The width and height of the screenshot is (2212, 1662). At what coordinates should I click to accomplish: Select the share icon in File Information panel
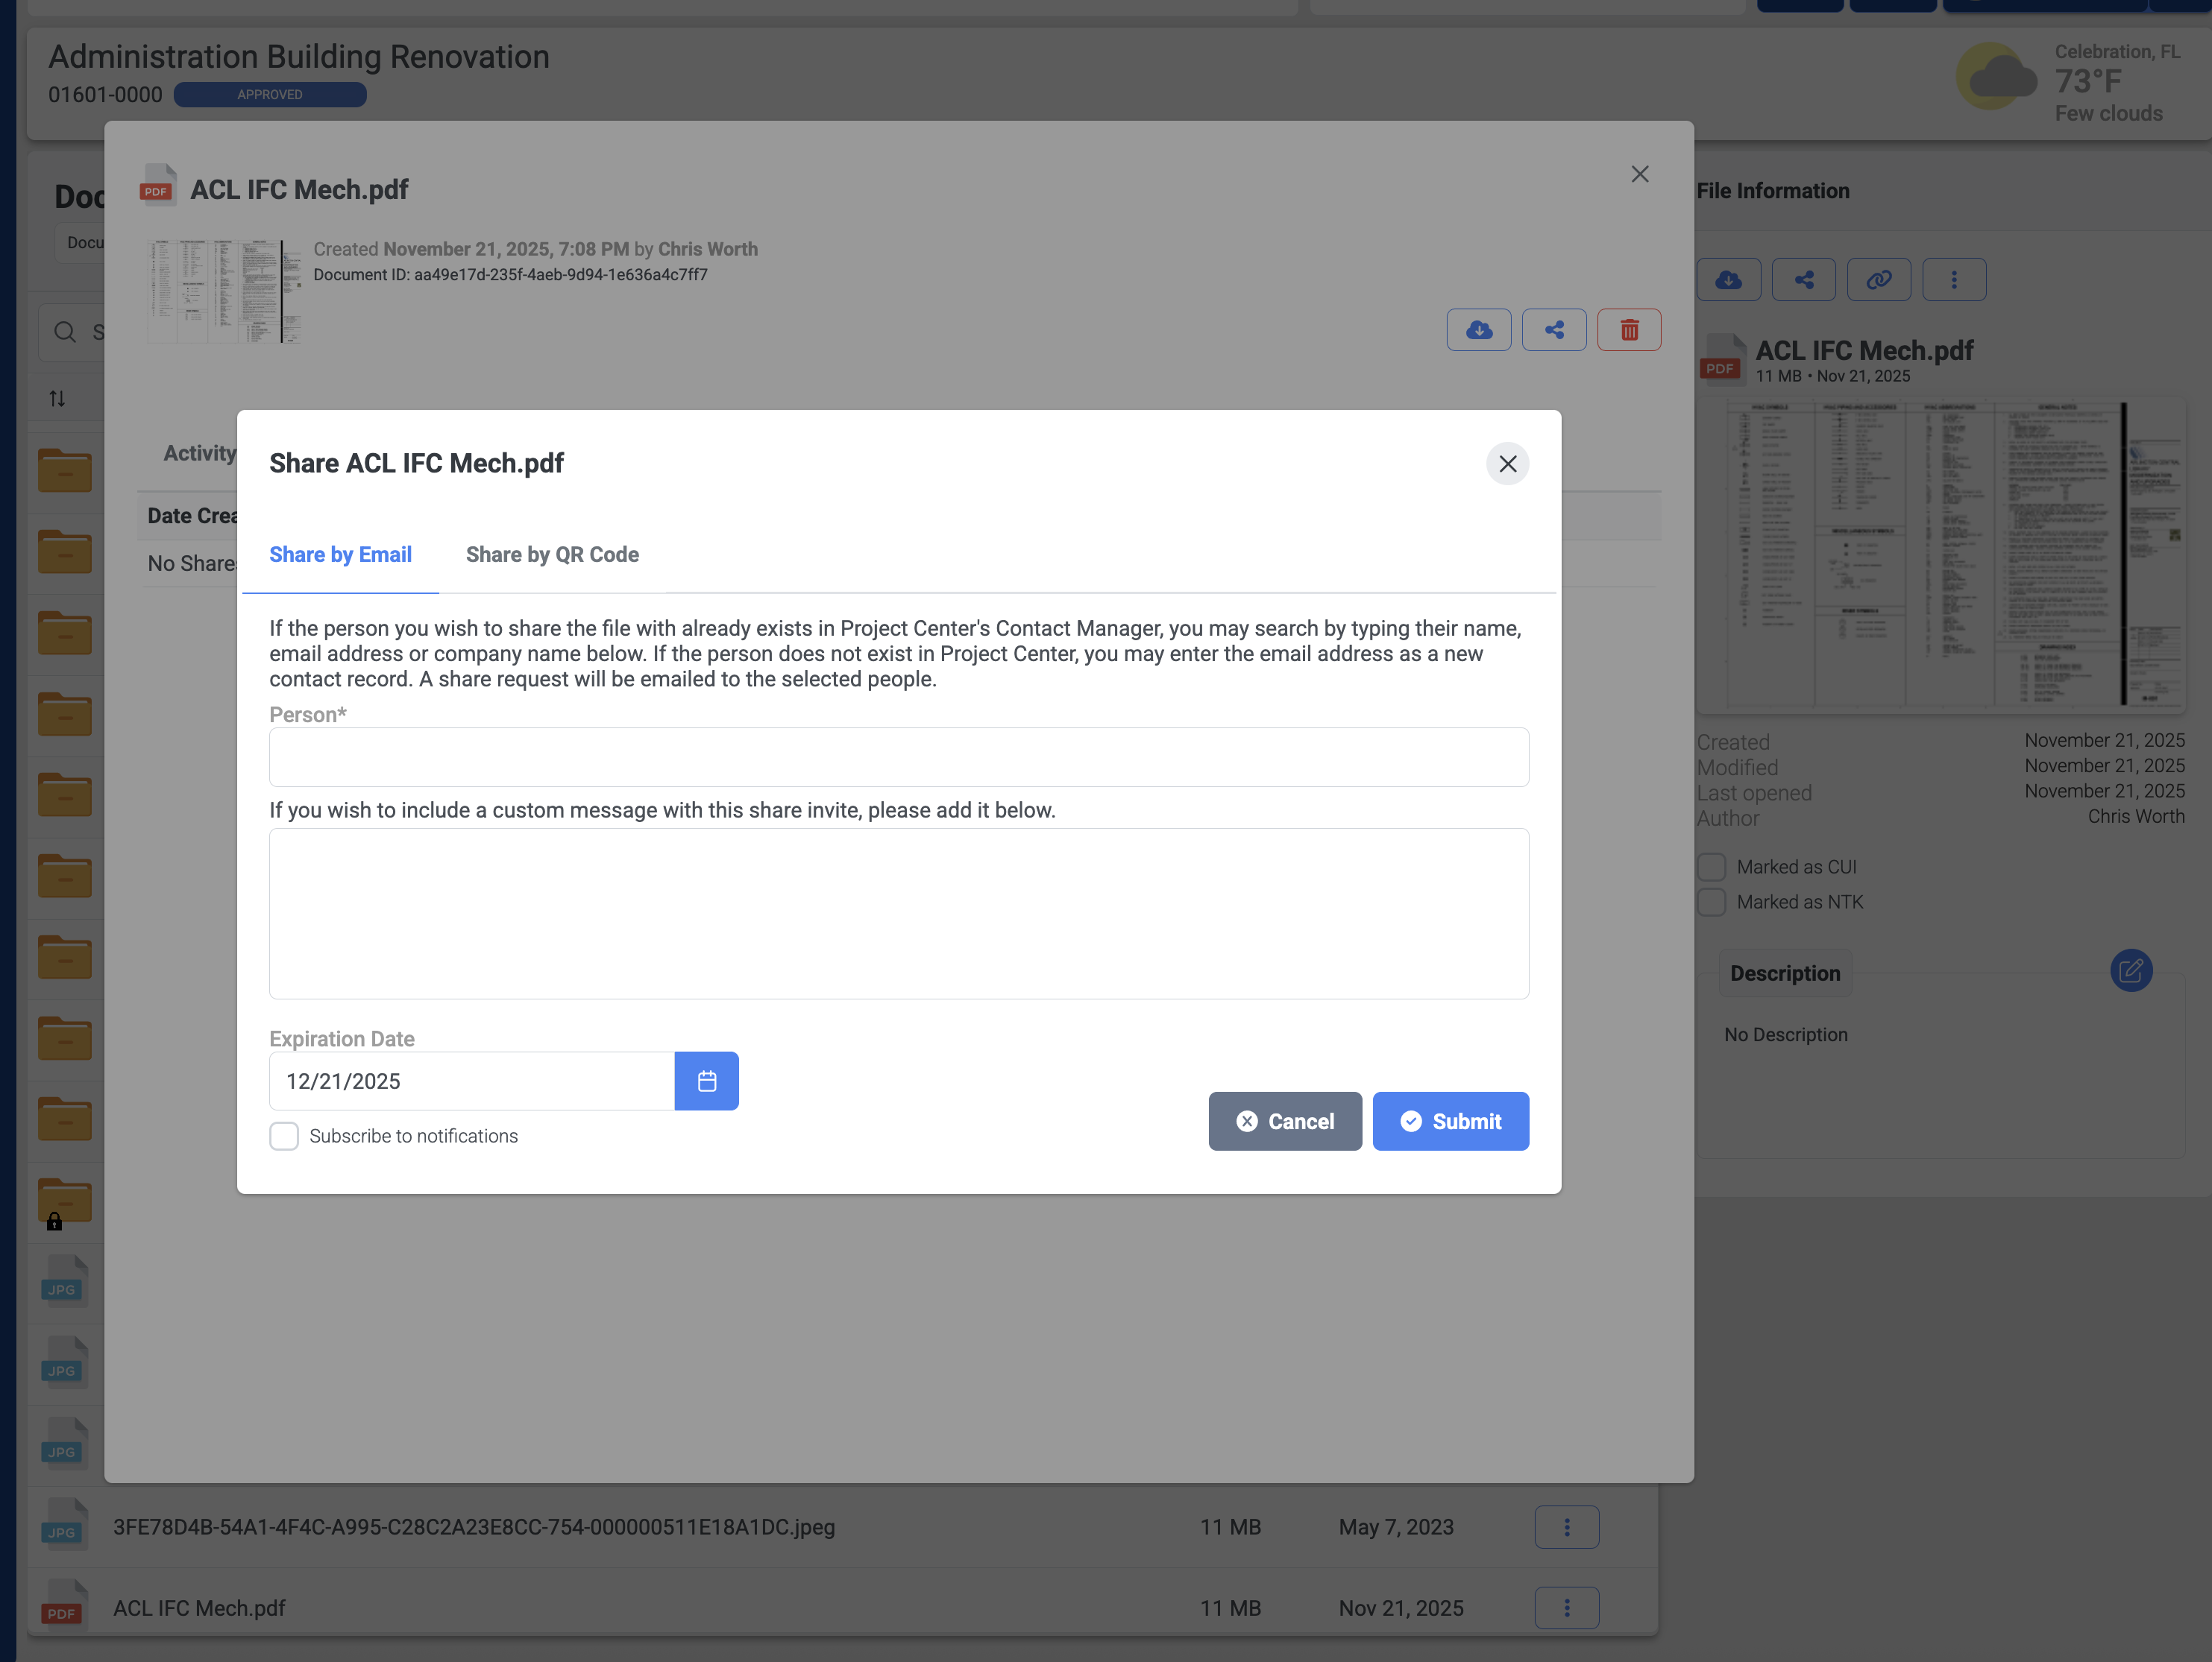(x=1804, y=279)
